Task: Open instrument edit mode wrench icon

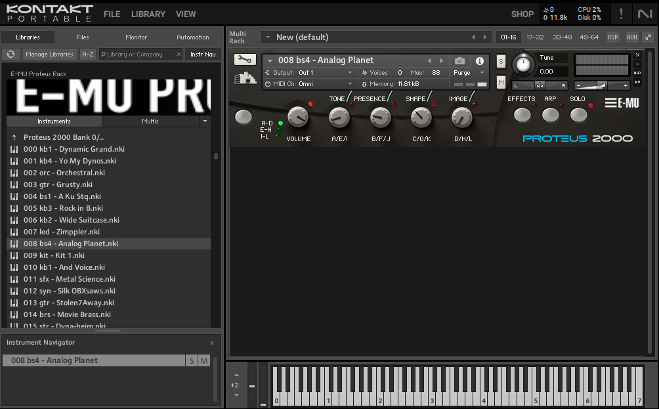Action: coord(245,60)
